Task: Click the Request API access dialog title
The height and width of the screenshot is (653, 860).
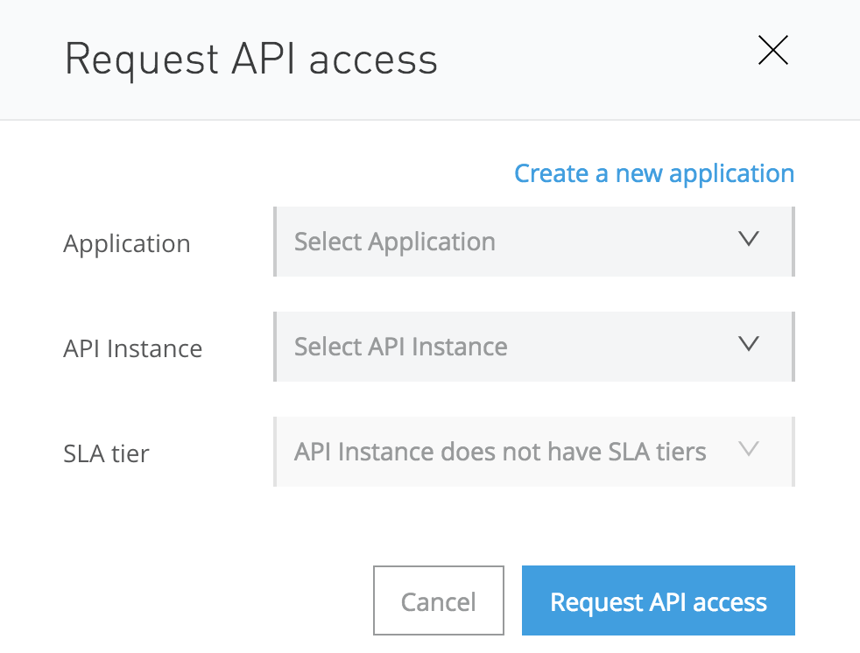Action: coord(250,60)
